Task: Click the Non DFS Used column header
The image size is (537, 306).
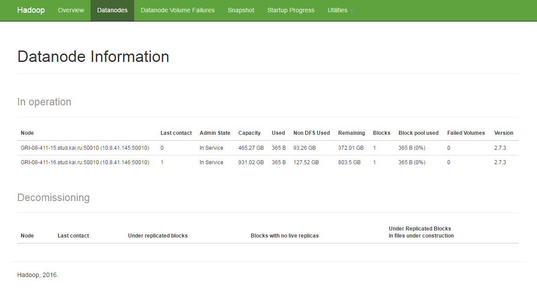Action: click(x=311, y=133)
